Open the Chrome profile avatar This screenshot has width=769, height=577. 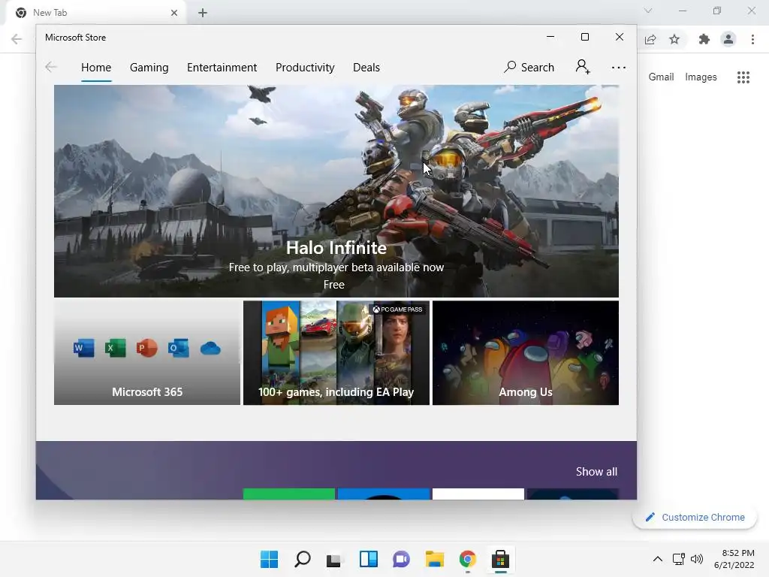pos(728,39)
